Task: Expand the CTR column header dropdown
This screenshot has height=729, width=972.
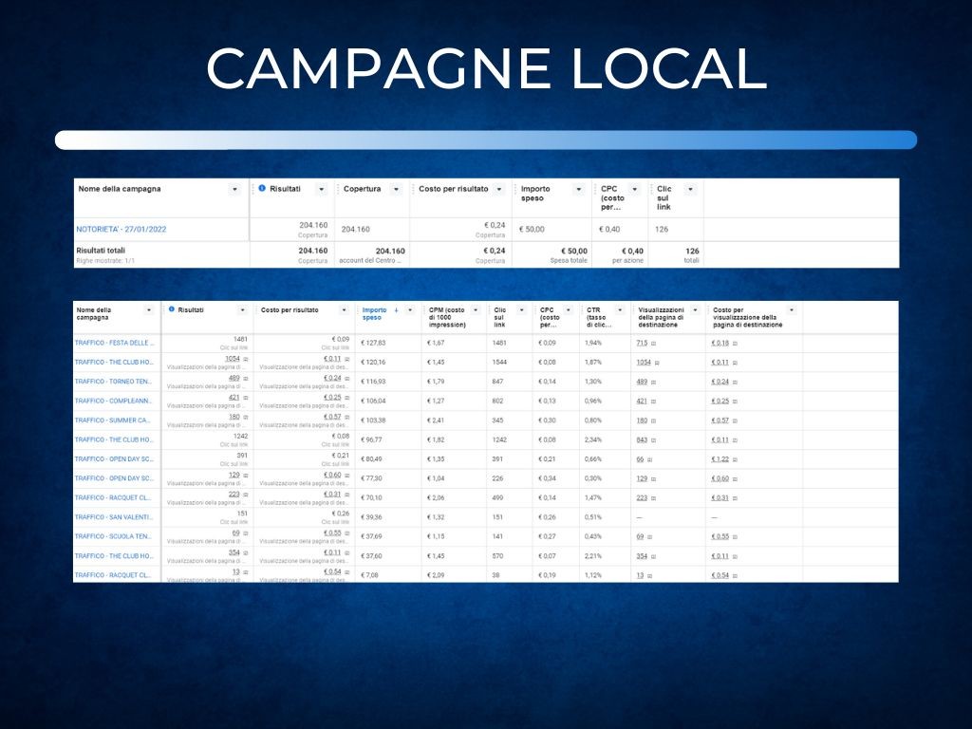Action: (x=618, y=309)
